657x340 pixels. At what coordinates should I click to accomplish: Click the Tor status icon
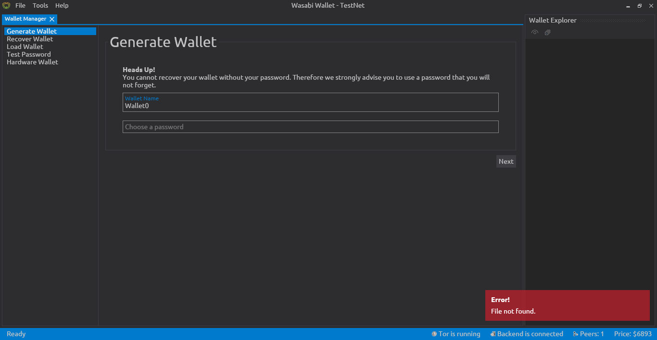(x=434, y=334)
